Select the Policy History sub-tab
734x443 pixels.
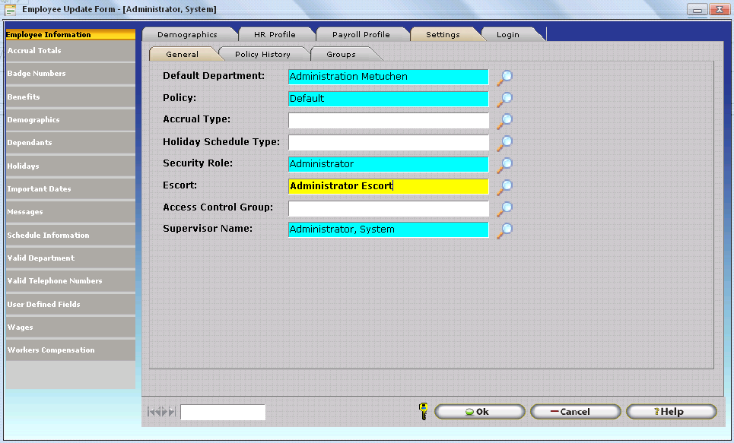point(262,55)
